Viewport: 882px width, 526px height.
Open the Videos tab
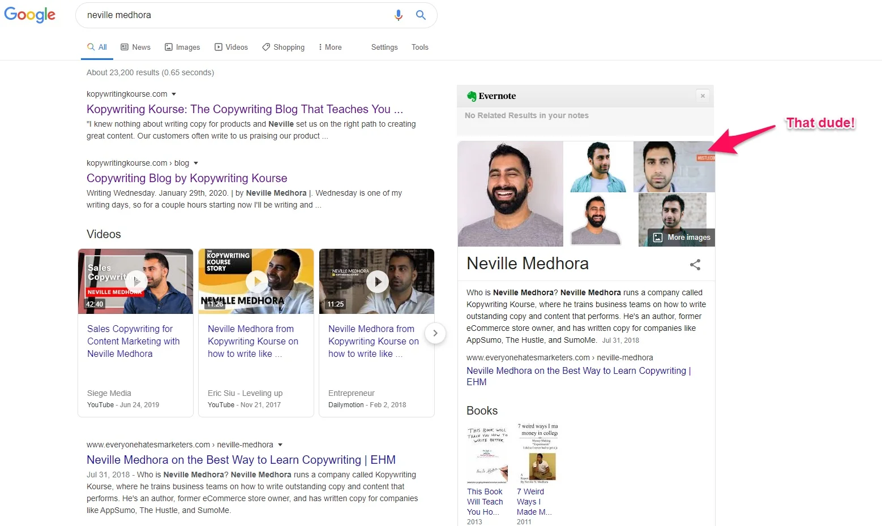(x=231, y=47)
